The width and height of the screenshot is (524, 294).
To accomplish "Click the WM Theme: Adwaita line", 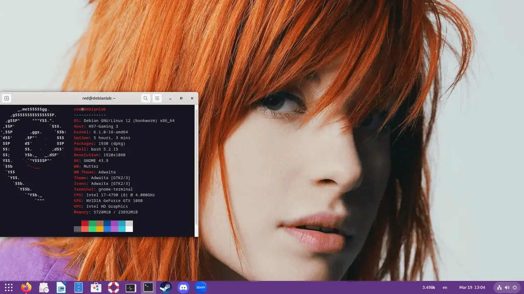I will coord(95,172).
